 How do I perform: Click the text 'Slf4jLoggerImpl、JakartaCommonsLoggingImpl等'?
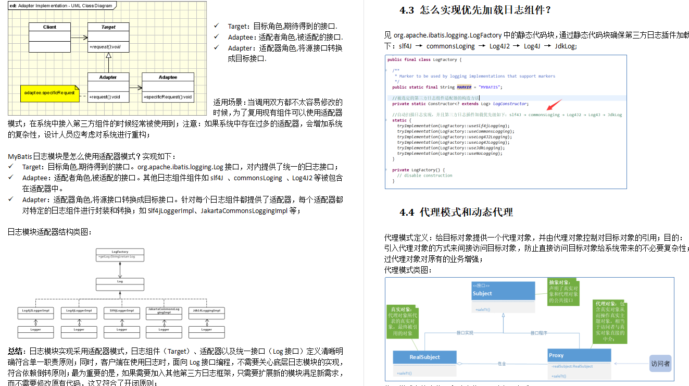[x=222, y=210]
